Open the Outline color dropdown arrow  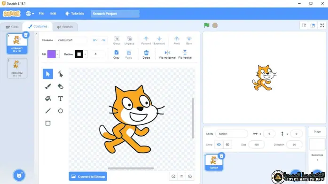[x=85, y=54]
